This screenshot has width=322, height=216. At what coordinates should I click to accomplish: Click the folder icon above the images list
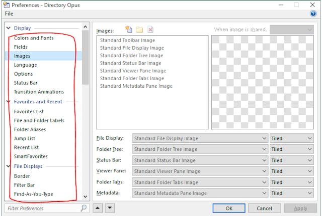(x=139, y=30)
